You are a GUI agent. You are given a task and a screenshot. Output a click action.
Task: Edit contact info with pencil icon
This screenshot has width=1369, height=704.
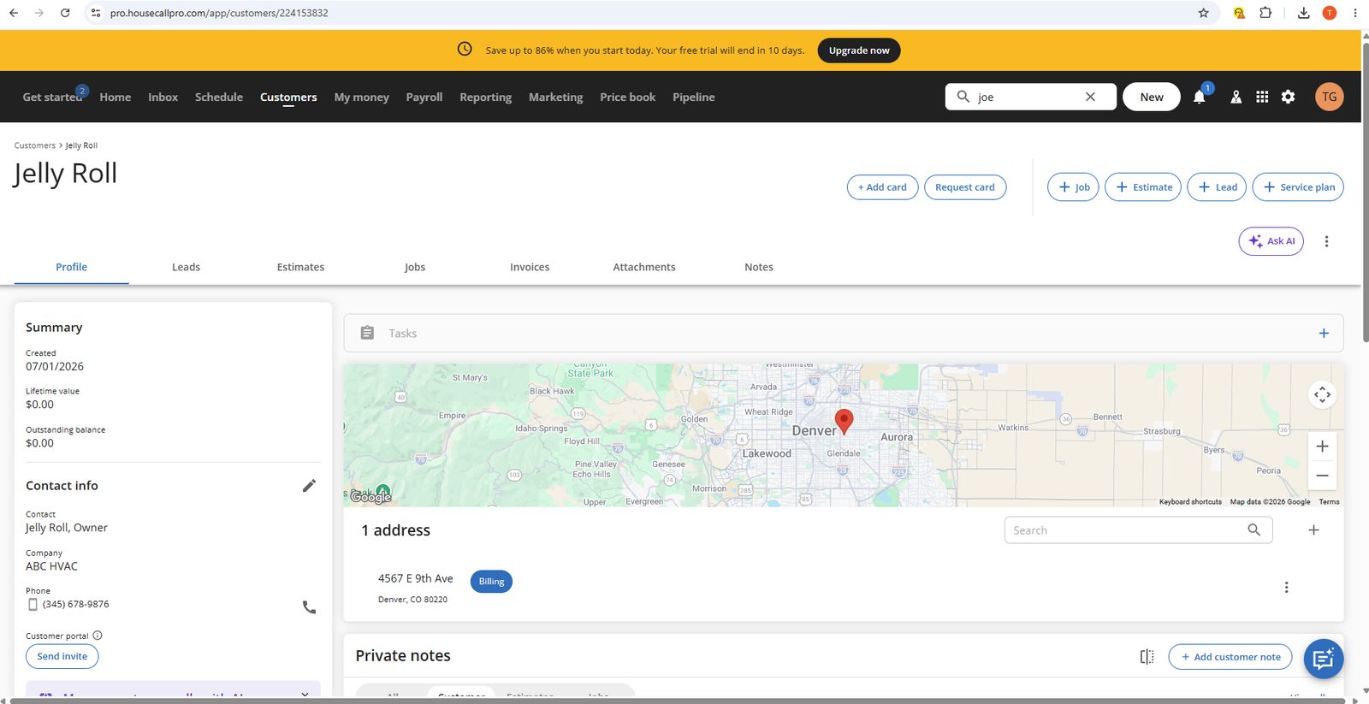[309, 486]
